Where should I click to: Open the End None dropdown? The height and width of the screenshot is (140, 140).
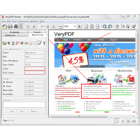35,57
